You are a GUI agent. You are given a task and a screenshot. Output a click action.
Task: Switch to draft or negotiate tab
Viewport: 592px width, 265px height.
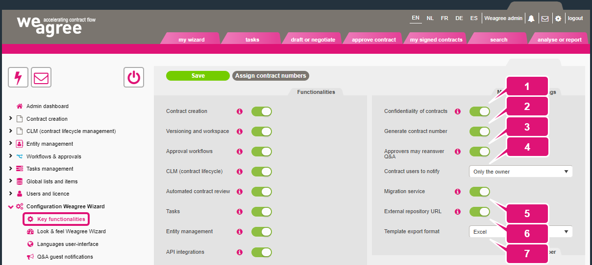pos(313,39)
